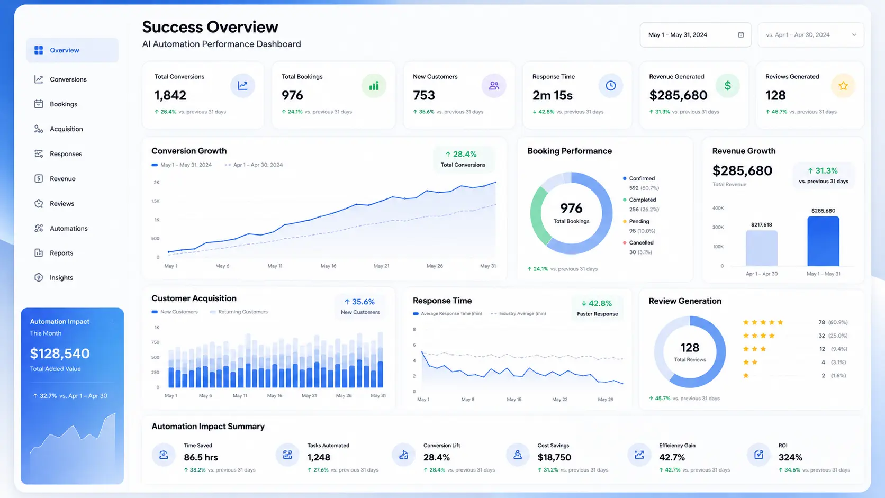
Task: Click the $285,680 Total Revenue figure in Revenue Growth
Action: tap(742, 171)
